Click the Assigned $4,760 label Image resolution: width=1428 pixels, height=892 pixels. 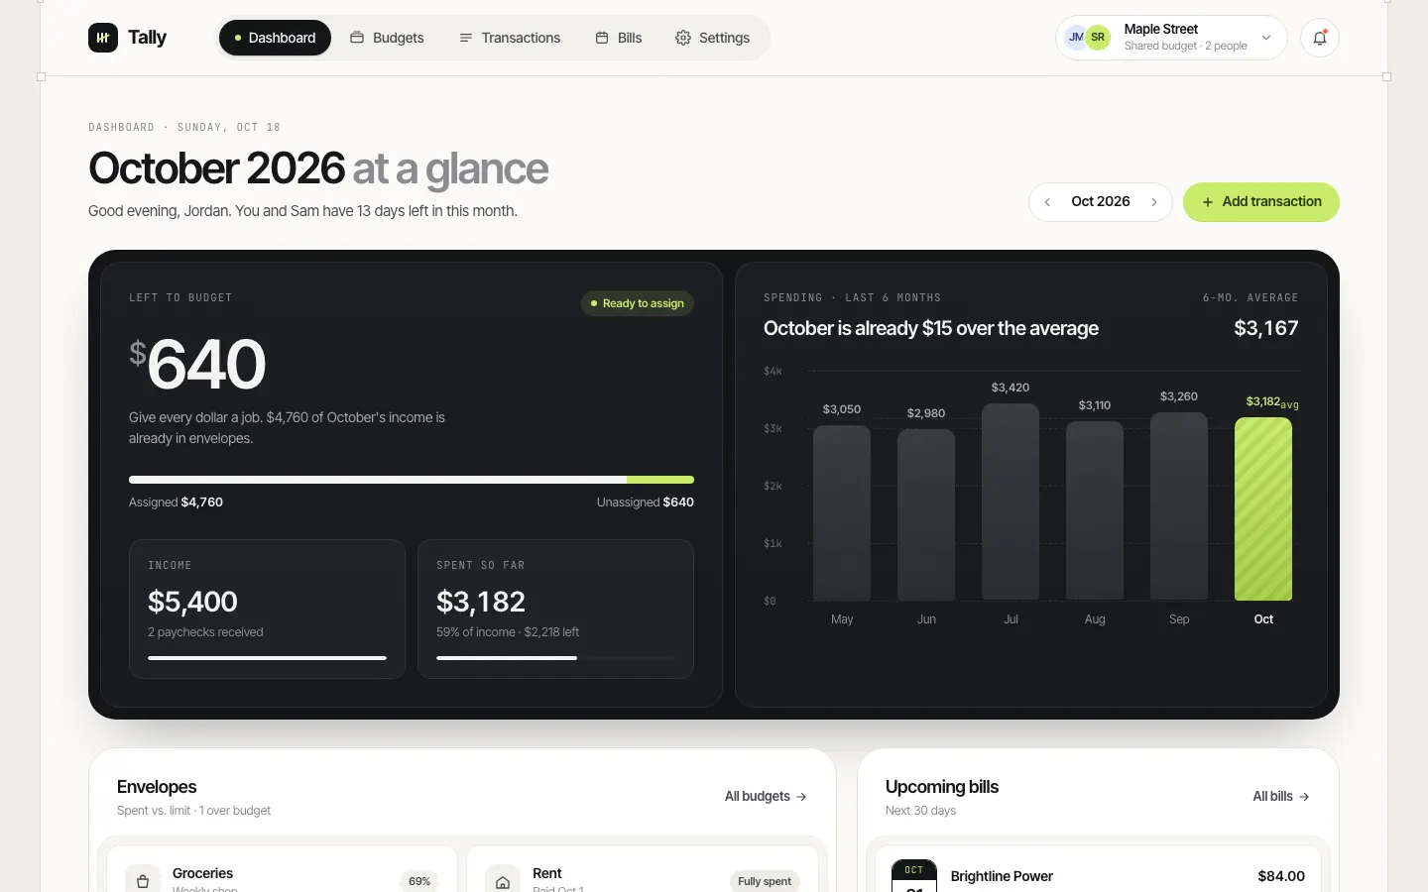[x=176, y=502]
